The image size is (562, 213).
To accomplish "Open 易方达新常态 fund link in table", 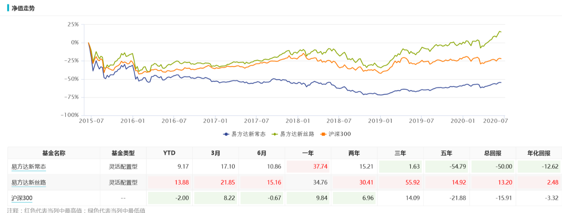I will click(28, 166).
